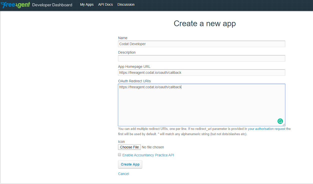Click the FreeAgent logo
313x184 pixels.
click(x=15, y=5)
